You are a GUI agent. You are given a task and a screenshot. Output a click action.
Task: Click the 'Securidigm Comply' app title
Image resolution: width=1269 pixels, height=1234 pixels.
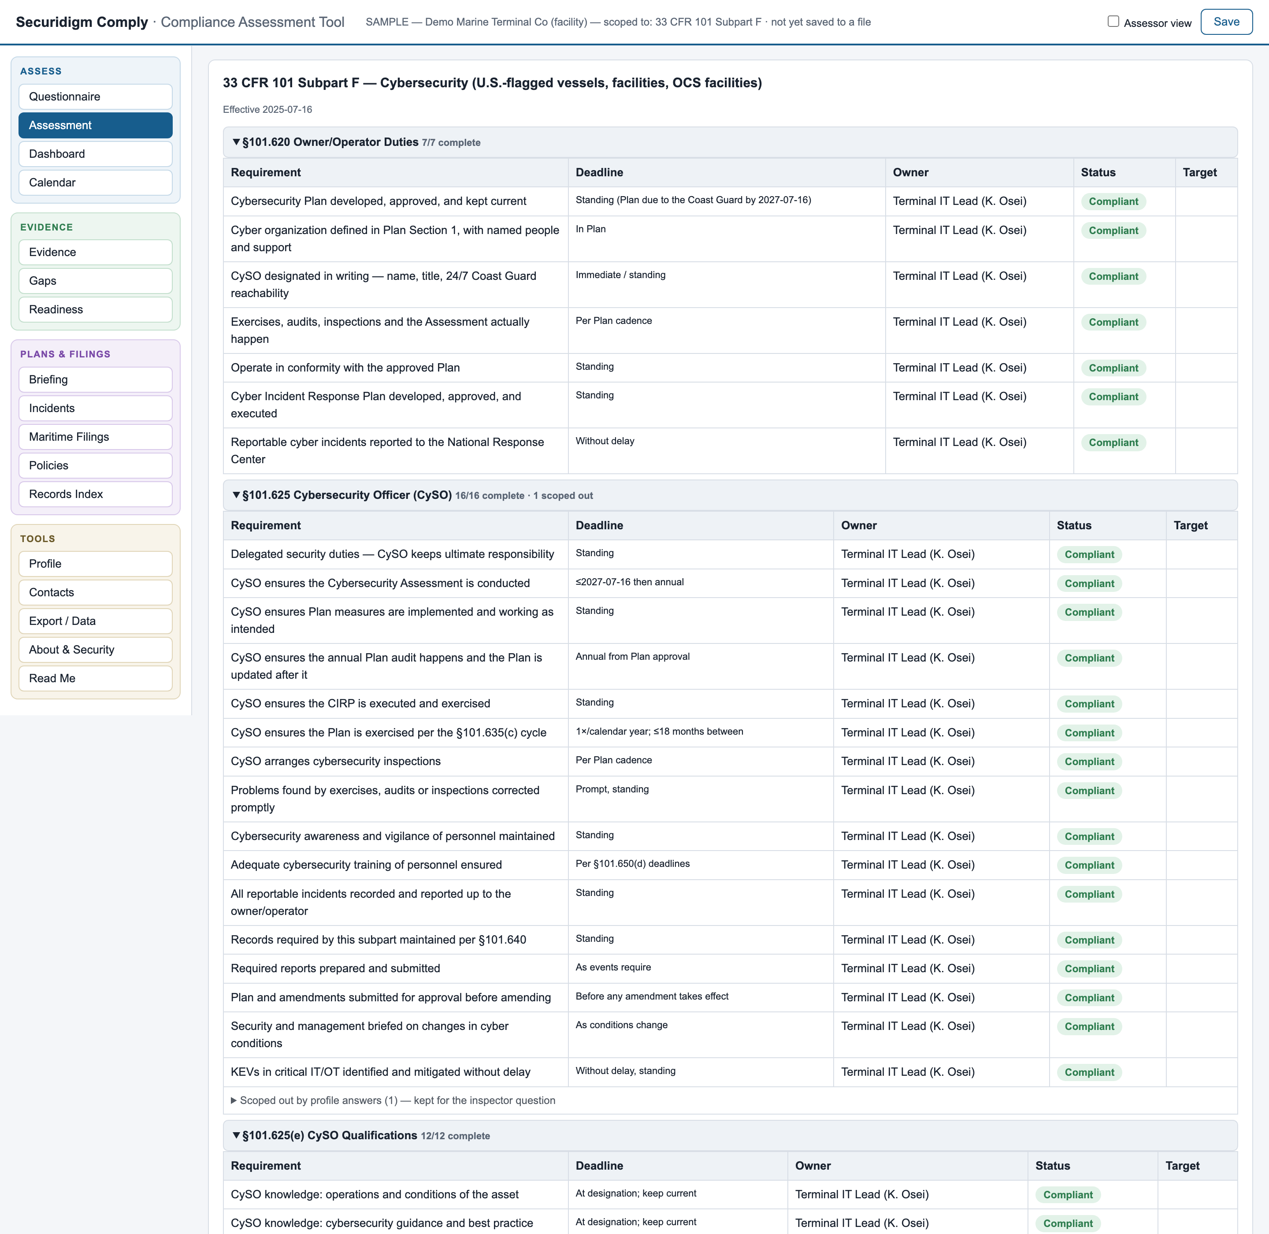click(82, 22)
